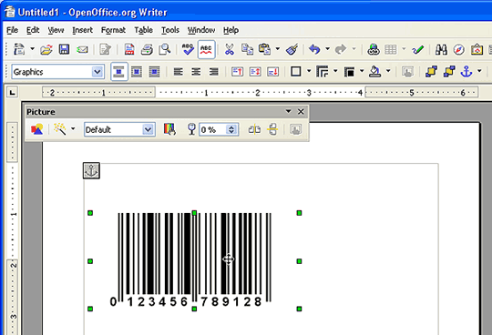
Task: Open the Graphics style dropdown
Action: coord(97,72)
